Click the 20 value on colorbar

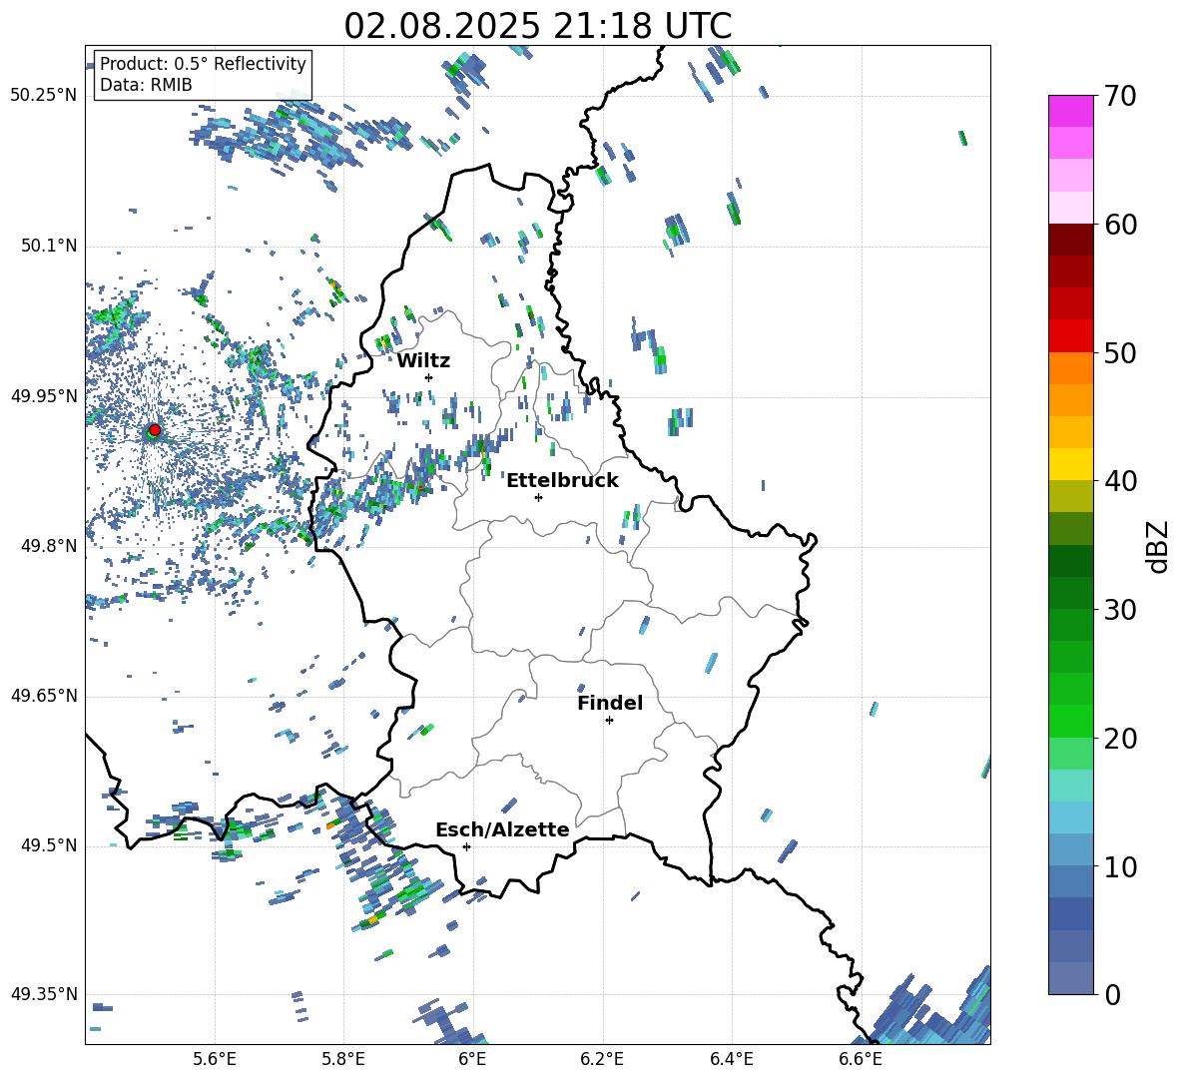point(1119,738)
